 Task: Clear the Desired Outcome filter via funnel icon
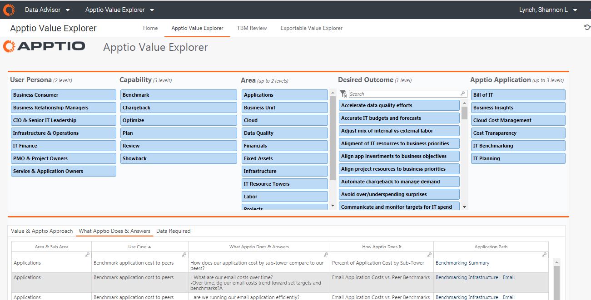point(343,93)
